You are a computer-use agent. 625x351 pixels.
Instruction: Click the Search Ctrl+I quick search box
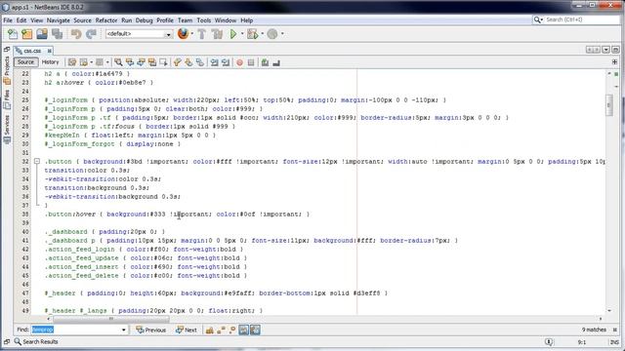click(576, 19)
